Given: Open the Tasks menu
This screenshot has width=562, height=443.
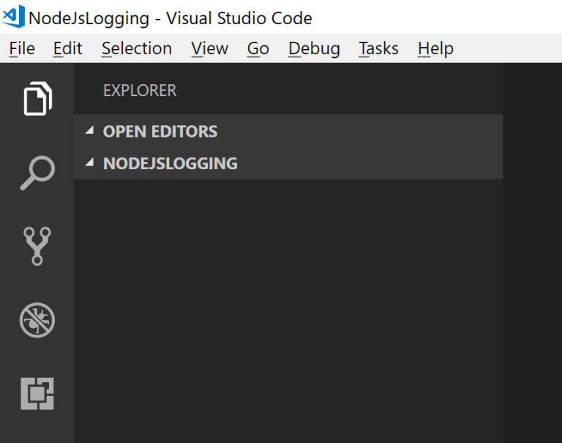Looking at the screenshot, I should (378, 48).
